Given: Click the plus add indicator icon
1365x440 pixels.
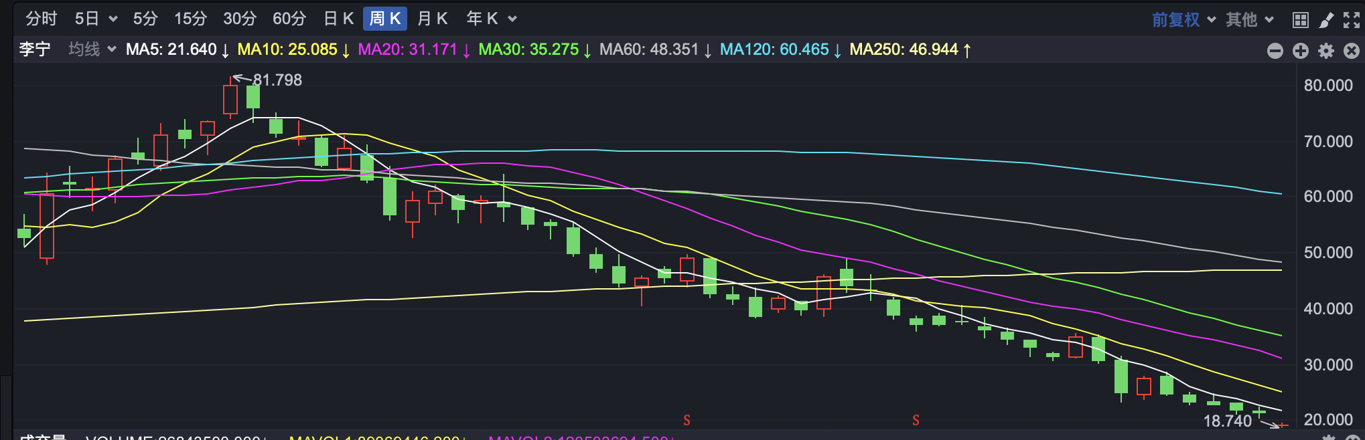Looking at the screenshot, I should [x=1301, y=51].
